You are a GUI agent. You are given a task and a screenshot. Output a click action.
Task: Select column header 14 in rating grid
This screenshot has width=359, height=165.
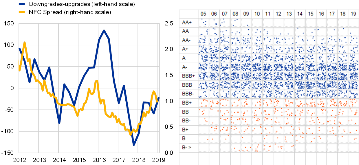click(x=300, y=14)
